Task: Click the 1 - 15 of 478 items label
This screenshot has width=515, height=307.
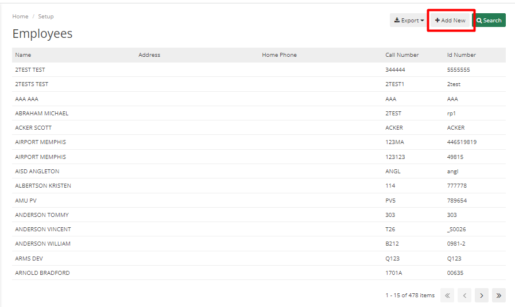Action: click(410, 296)
